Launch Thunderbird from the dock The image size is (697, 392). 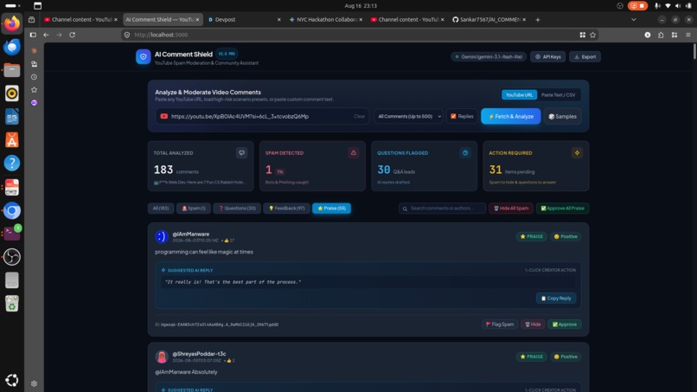click(12, 47)
